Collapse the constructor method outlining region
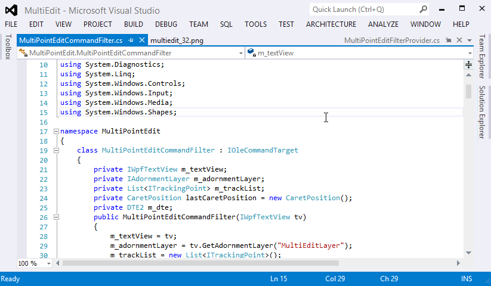The image size is (491, 286). (x=56, y=217)
